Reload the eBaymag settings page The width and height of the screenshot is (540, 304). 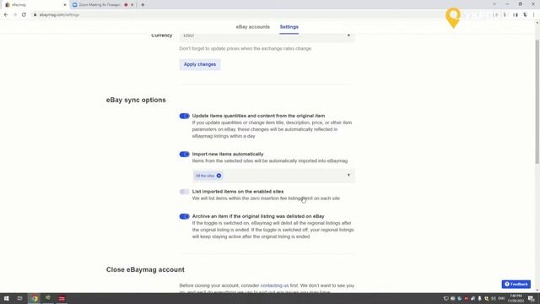24,15
